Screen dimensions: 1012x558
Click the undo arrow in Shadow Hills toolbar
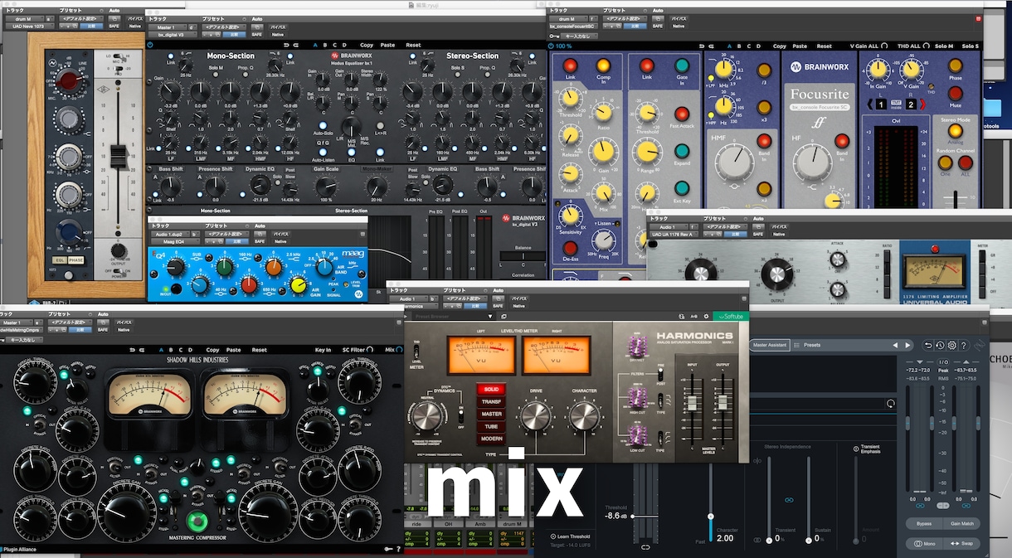tap(132, 350)
